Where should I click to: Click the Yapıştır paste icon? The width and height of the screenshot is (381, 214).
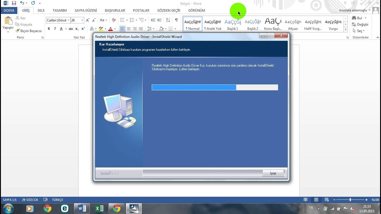(x=8, y=21)
